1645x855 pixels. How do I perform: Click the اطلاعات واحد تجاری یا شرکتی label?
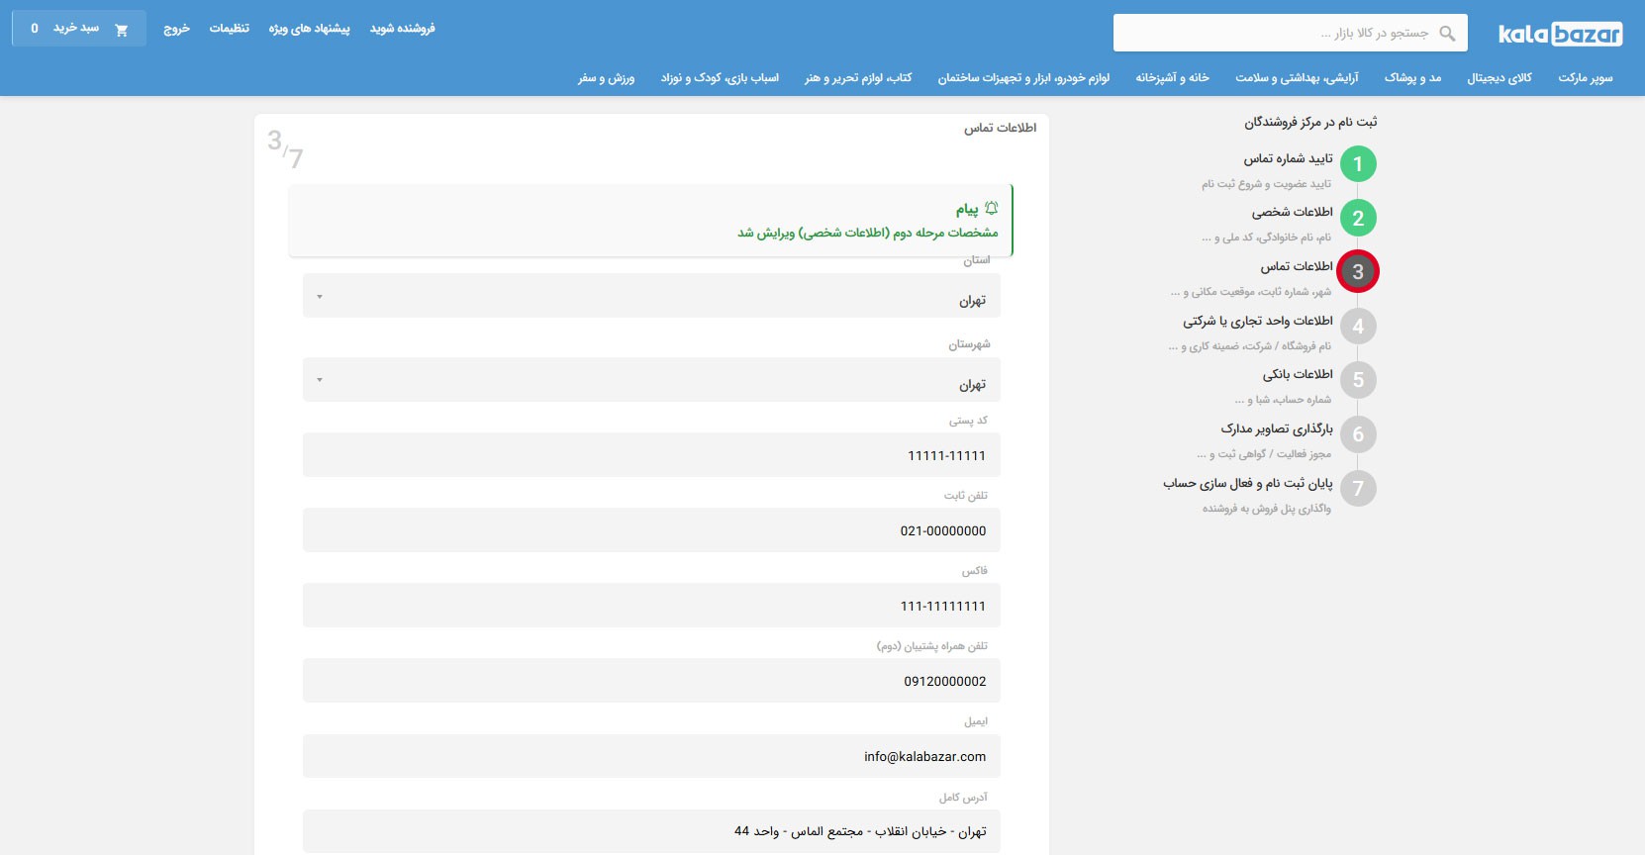pos(1258,321)
